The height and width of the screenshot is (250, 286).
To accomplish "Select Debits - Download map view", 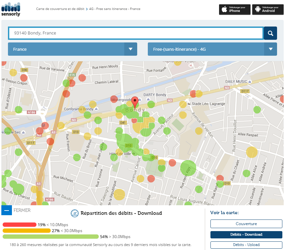I will 246,234.
